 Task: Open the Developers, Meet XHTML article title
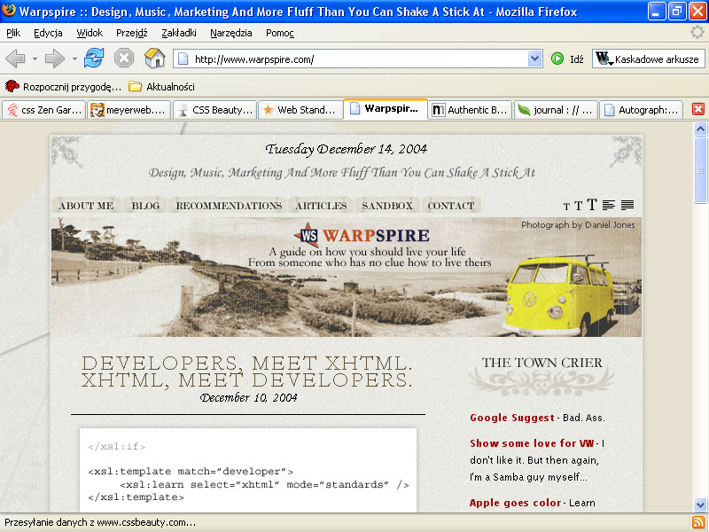247,372
